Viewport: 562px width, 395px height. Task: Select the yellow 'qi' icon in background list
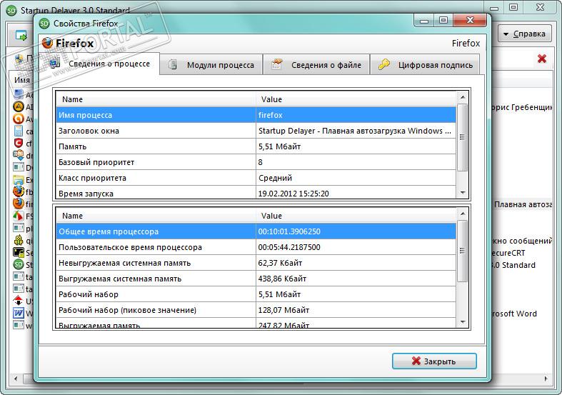click(19, 240)
